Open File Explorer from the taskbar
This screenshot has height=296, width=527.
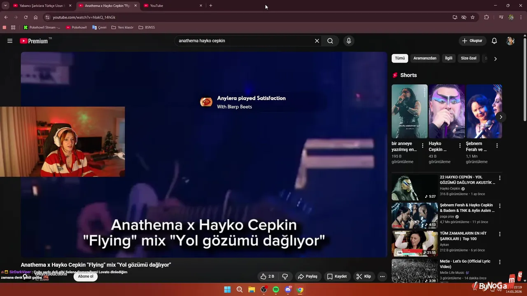(252, 289)
